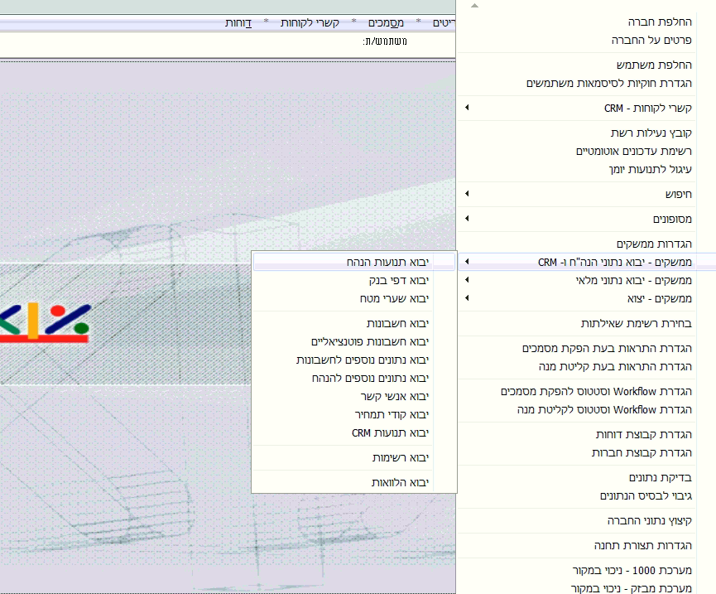Image resolution: width=716 pixels, height=594 pixels.
Task: Expand the קשרי לקוחות - CRM submenu arrow
Action: coord(467,108)
